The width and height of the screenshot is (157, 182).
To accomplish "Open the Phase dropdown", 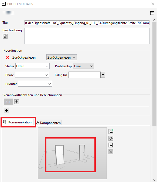I will [32, 75].
